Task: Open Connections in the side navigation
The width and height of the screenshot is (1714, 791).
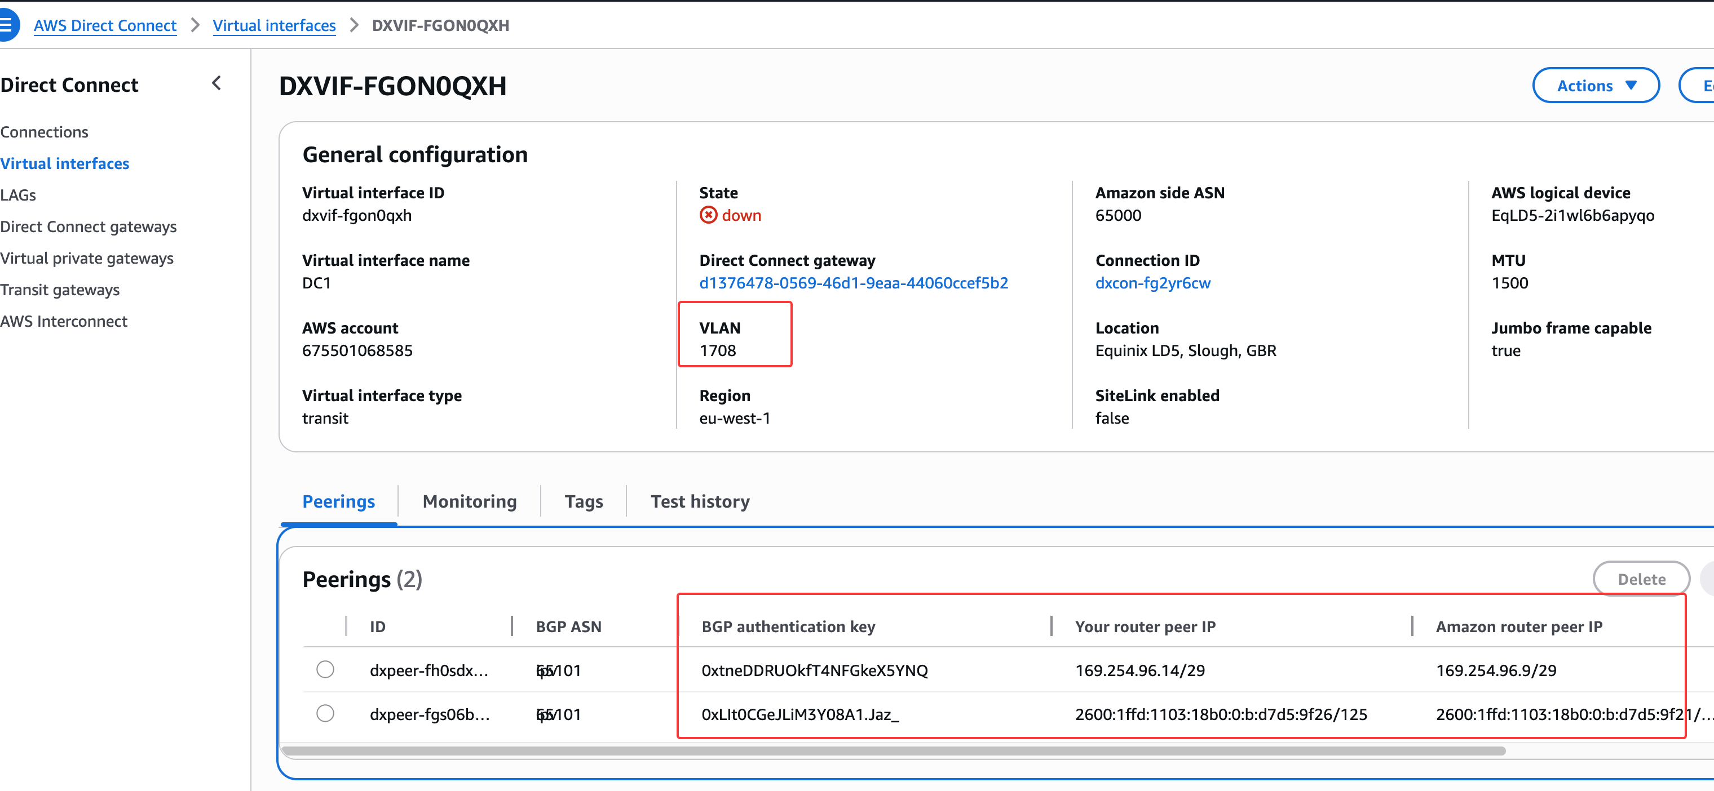Action: [x=44, y=132]
